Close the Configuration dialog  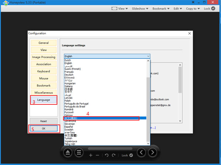[x=189, y=33]
